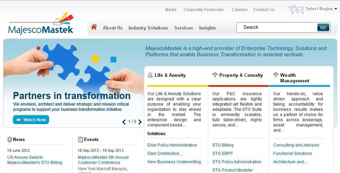Open the Life & Annuity heading

170,75
